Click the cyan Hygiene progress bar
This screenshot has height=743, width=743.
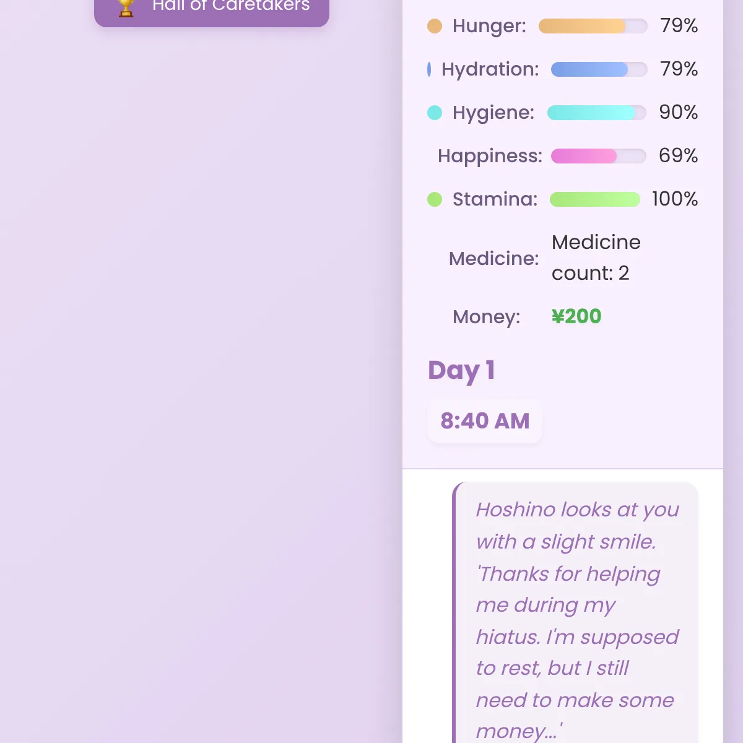click(596, 113)
